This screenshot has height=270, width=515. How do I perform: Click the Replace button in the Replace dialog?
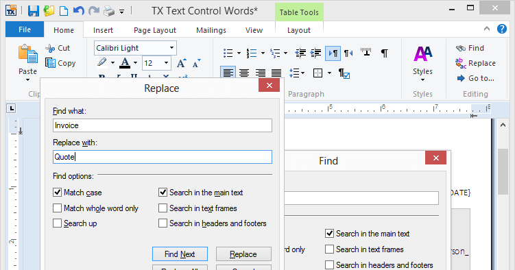click(243, 254)
